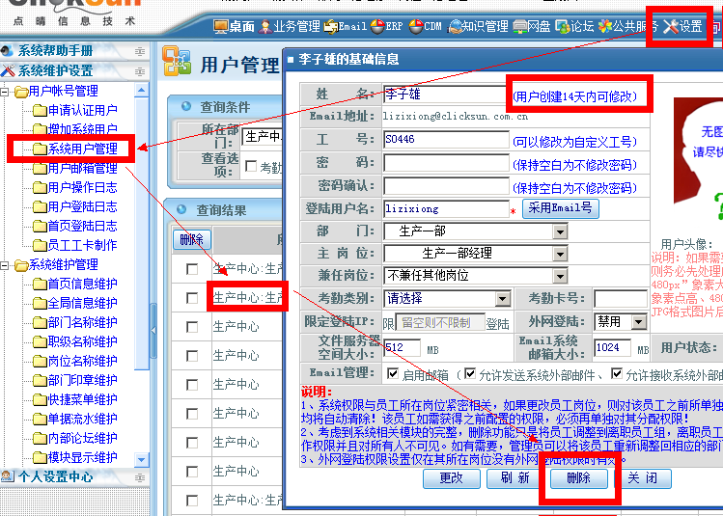The image size is (723, 516).
Task: Click the 更改 button at dialog bottom
Action: (452, 477)
